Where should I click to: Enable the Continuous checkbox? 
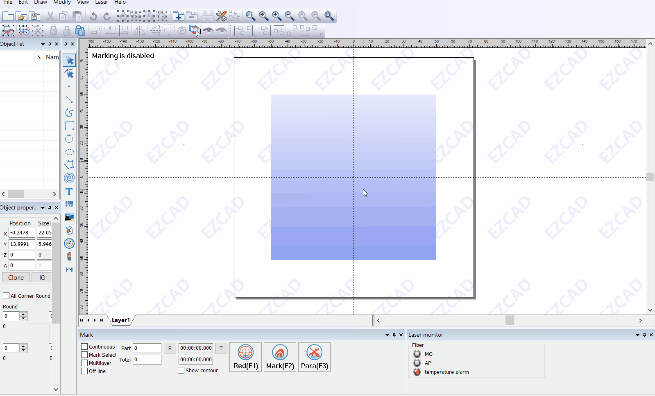(x=84, y=346)
